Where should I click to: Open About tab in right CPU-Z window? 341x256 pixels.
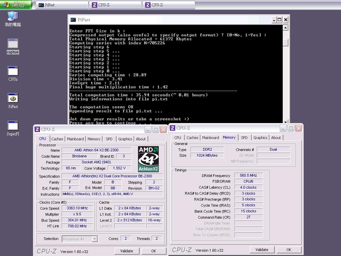click(x=276, y=138)
